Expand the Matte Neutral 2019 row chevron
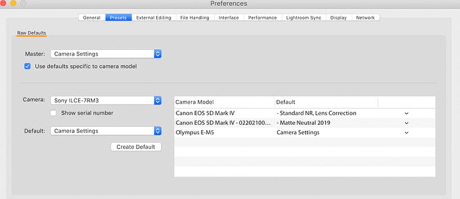The height and width of the screenshot is (199, 460). click(406, 123)
